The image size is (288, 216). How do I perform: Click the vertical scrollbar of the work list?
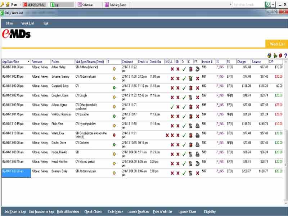(286, 132)
